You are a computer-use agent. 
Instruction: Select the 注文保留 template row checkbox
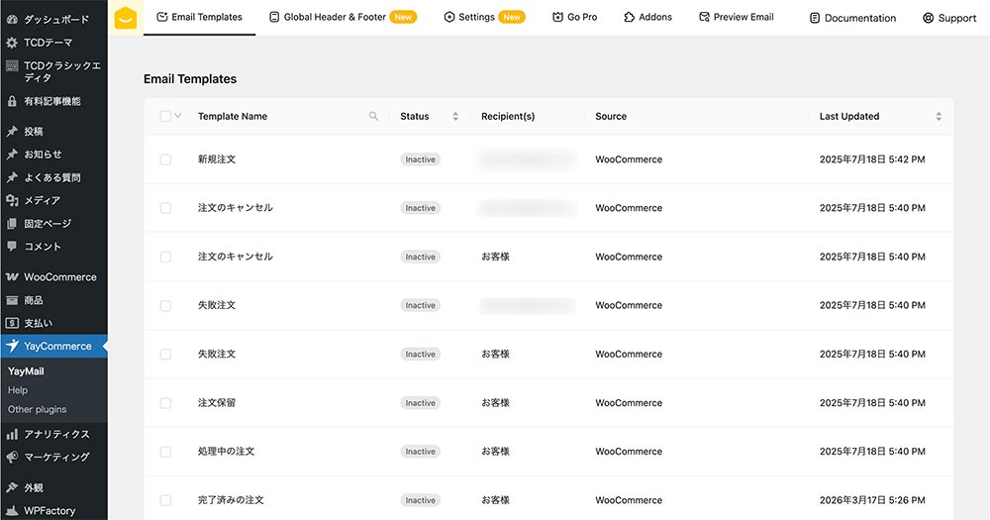165,403
